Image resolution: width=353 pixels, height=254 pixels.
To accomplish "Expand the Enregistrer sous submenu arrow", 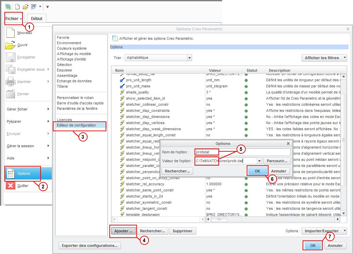I will [x=48, y=69].
